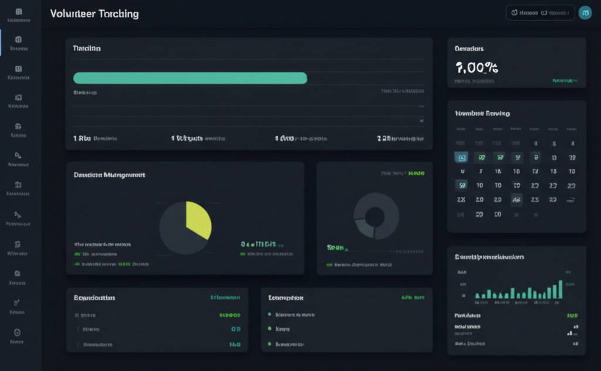Select the highlighted date in the calendar's second-to-last row

pos(516,200)
